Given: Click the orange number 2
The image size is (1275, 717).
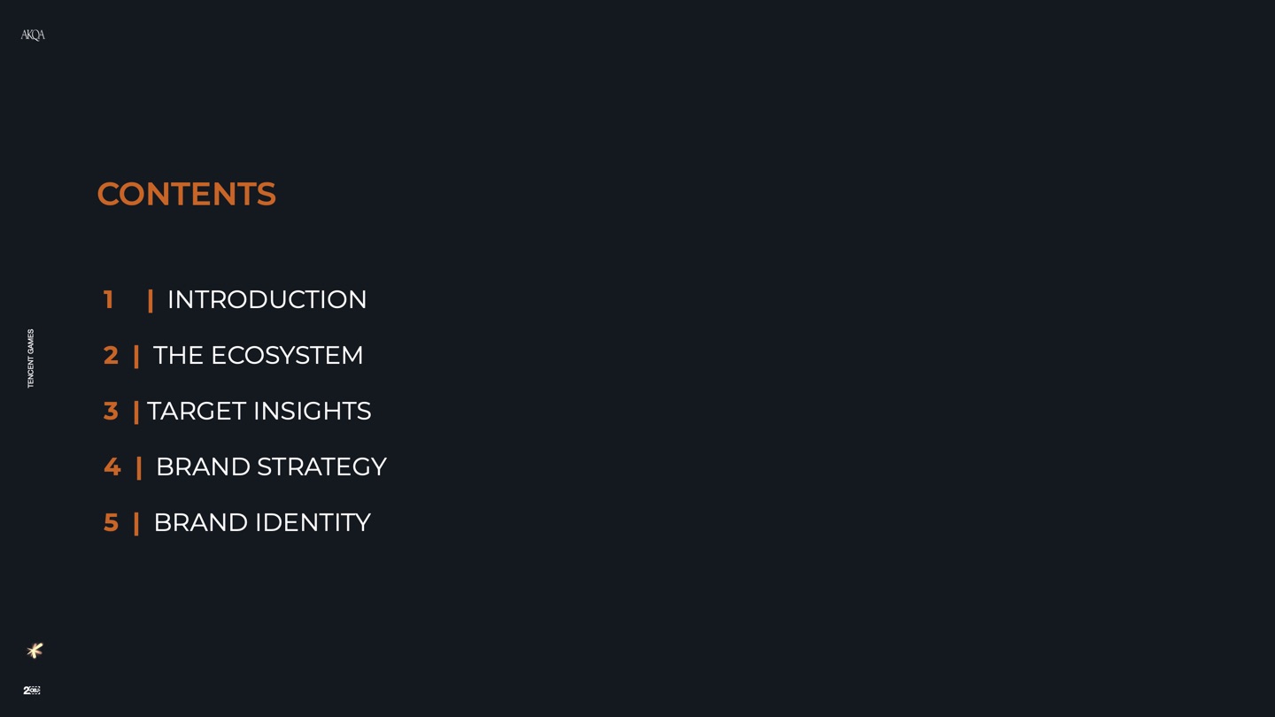Looking at the screenshot, I should pyautogui.click(x=111, y=355).
